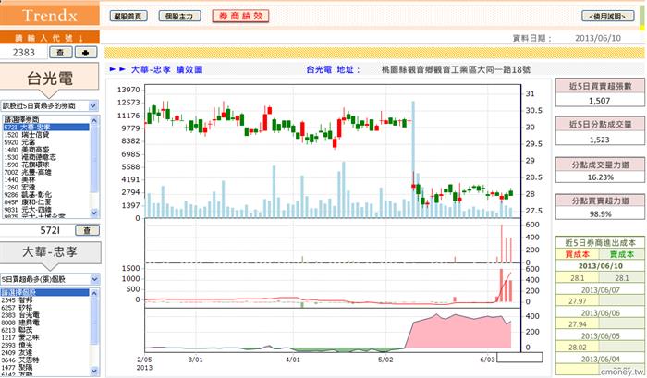Select the 請選擇券商 placeholder row
Screen dimensions: 647x378
tap(46, 119)
